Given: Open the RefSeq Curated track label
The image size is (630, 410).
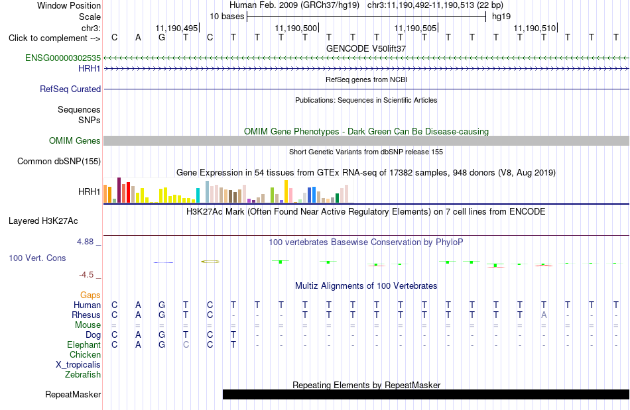Looking at the screenshot, I should 70,89.
